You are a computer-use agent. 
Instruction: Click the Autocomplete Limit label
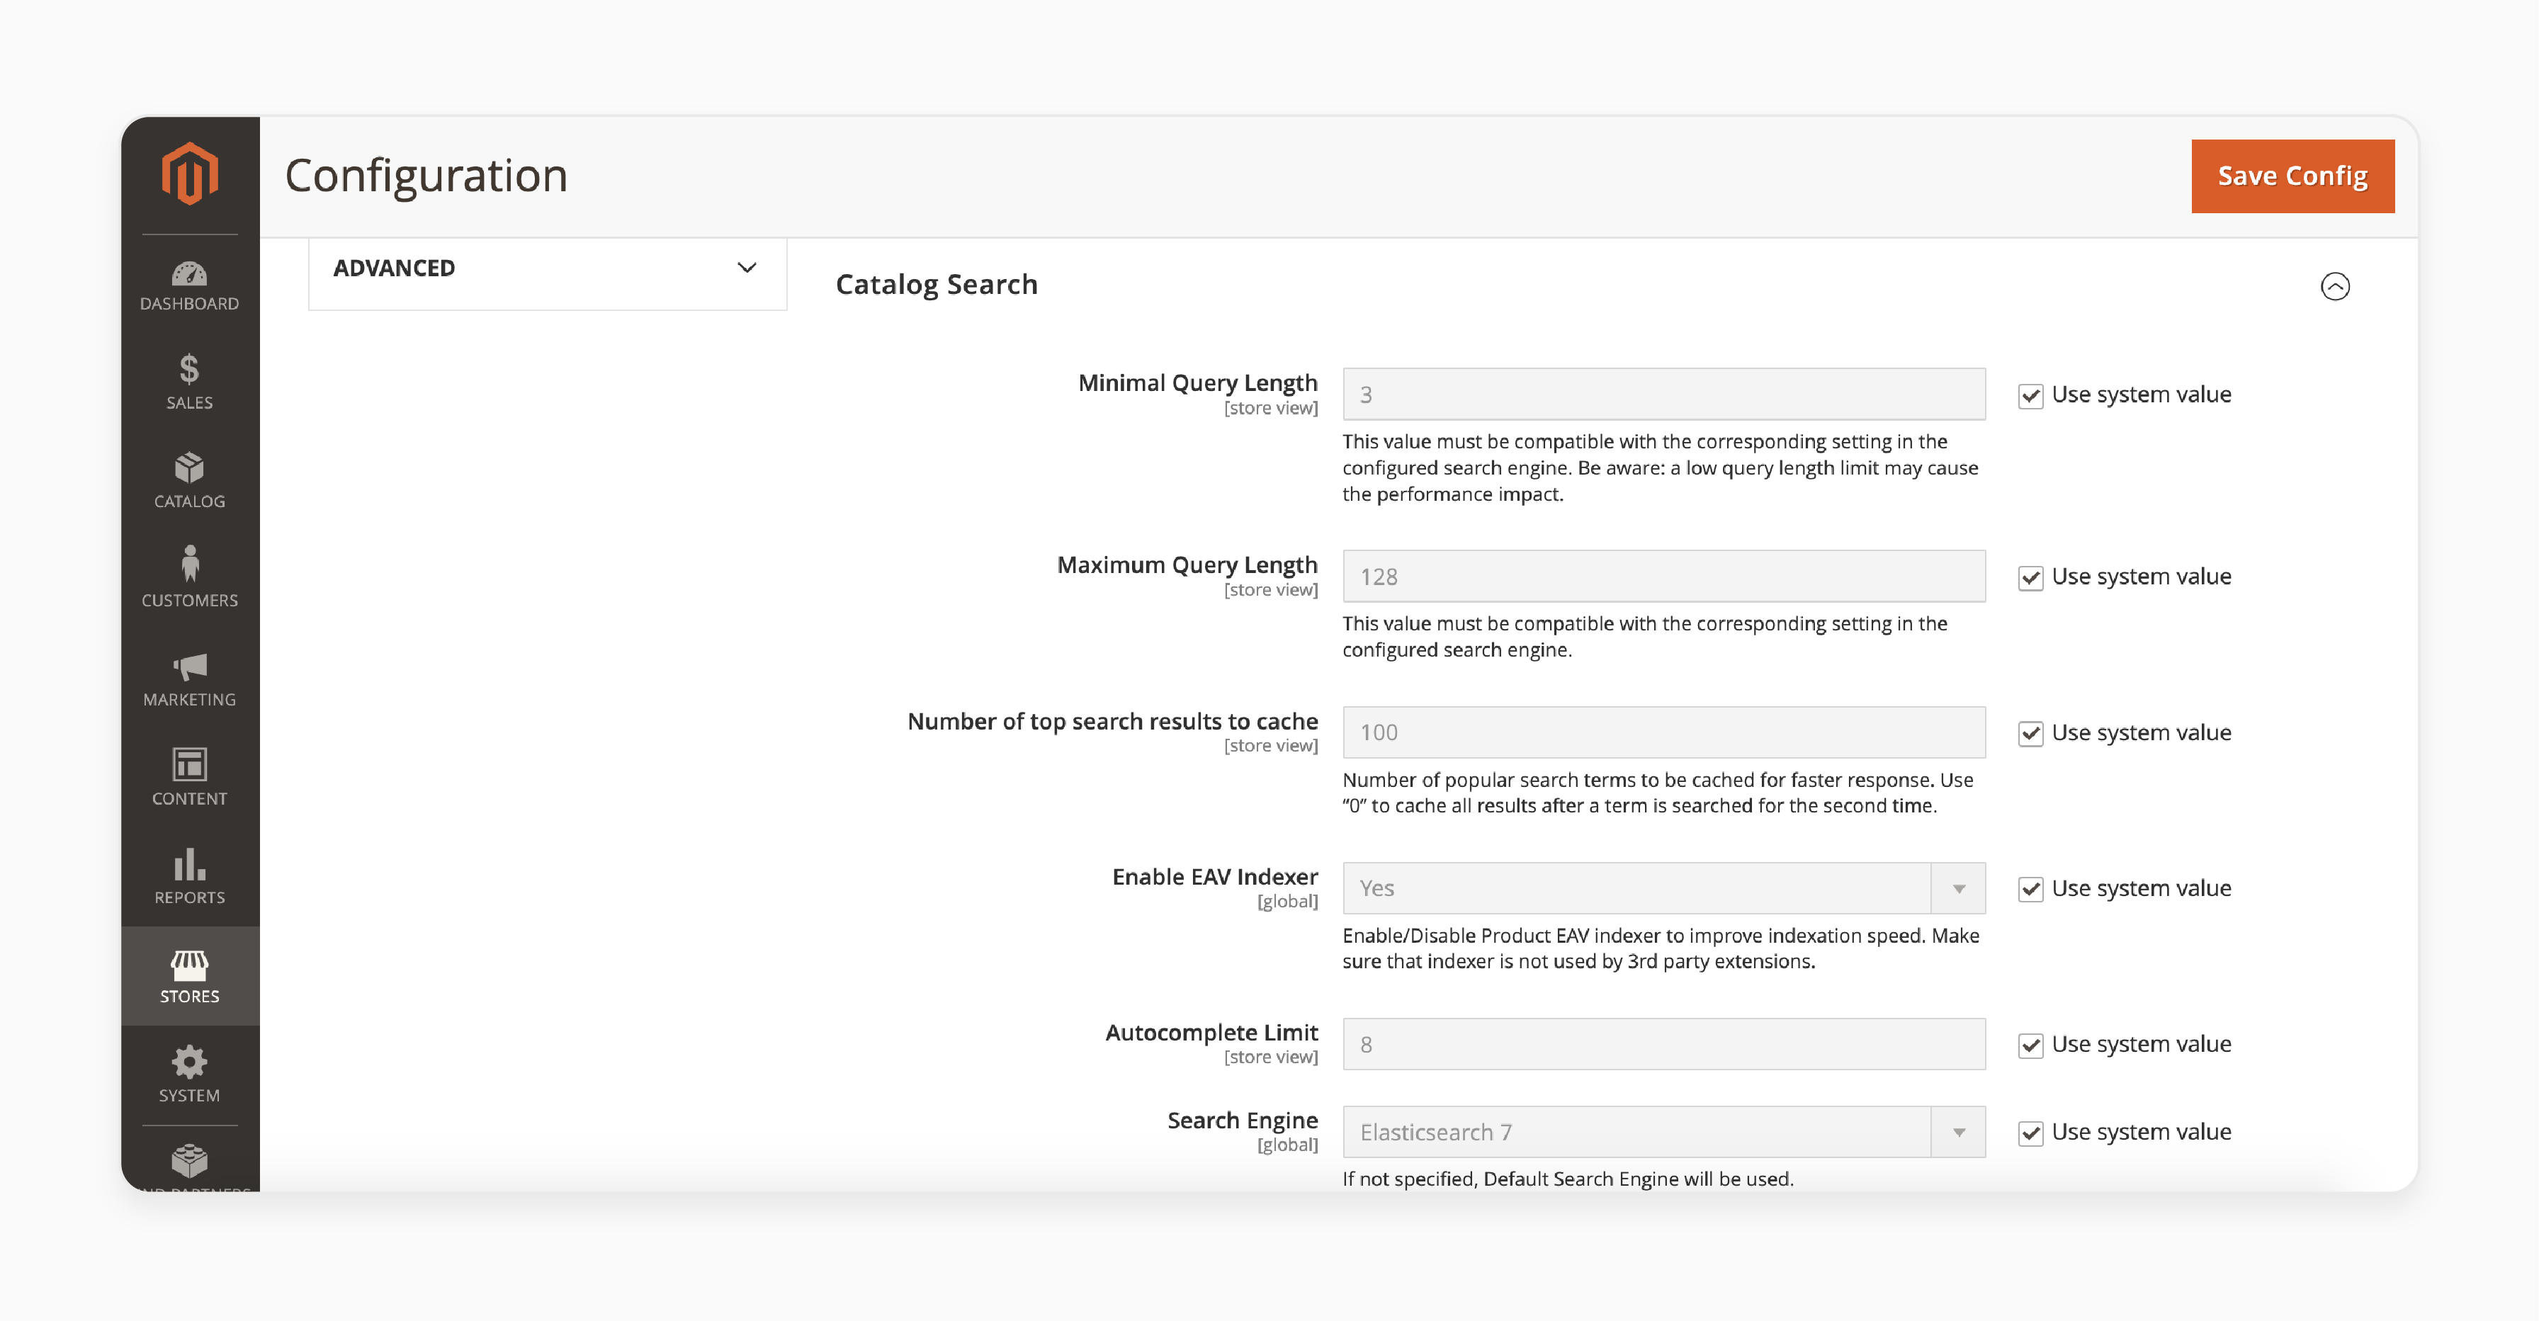[x=1211, y=1032]
